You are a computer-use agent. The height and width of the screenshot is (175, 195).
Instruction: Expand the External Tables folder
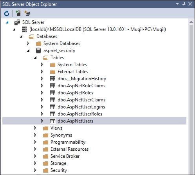coord(42,72)
